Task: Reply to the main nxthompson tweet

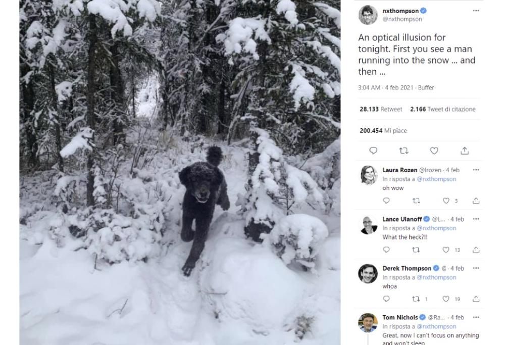Action: pyautogui.click(x=373, y=151)
